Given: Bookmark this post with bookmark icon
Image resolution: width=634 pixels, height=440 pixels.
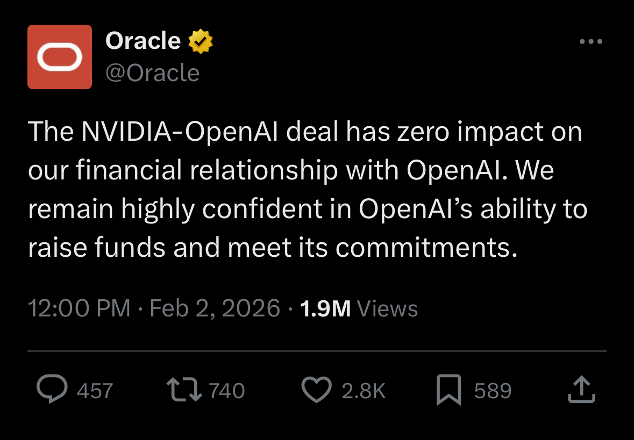Looking at the screenshot, I should click(448, 390).
